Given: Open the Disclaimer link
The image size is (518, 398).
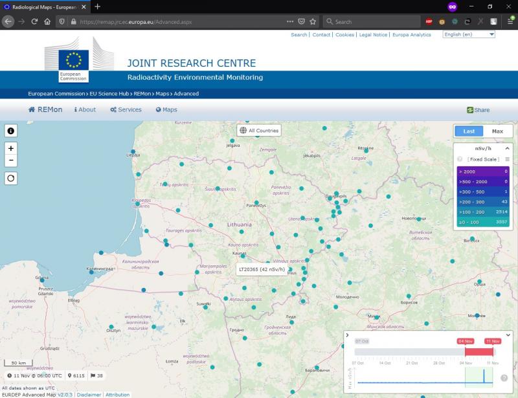Looking at the screenshot, I should click(89, 395).
